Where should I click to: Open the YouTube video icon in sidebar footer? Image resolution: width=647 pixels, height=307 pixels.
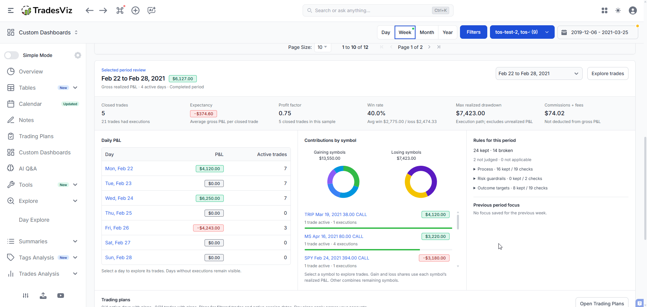[61, 296]
